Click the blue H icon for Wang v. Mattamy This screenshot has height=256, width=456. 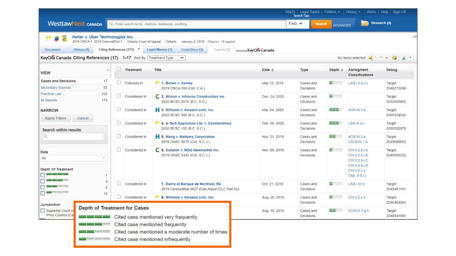point(157,137)
